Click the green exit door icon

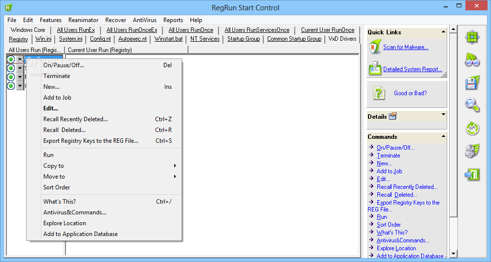pyautogui.click(x=472, y=174)
